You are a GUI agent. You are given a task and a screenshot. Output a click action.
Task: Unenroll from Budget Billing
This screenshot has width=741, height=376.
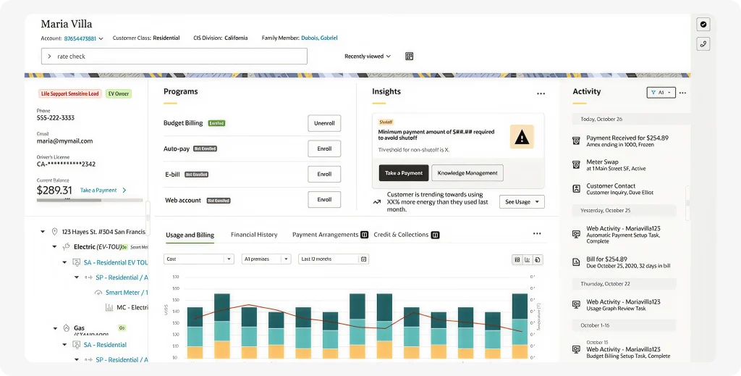click(324, 123)
